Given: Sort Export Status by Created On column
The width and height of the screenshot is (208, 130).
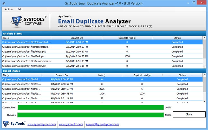Looking at the screenshot, I should (62, 75).
